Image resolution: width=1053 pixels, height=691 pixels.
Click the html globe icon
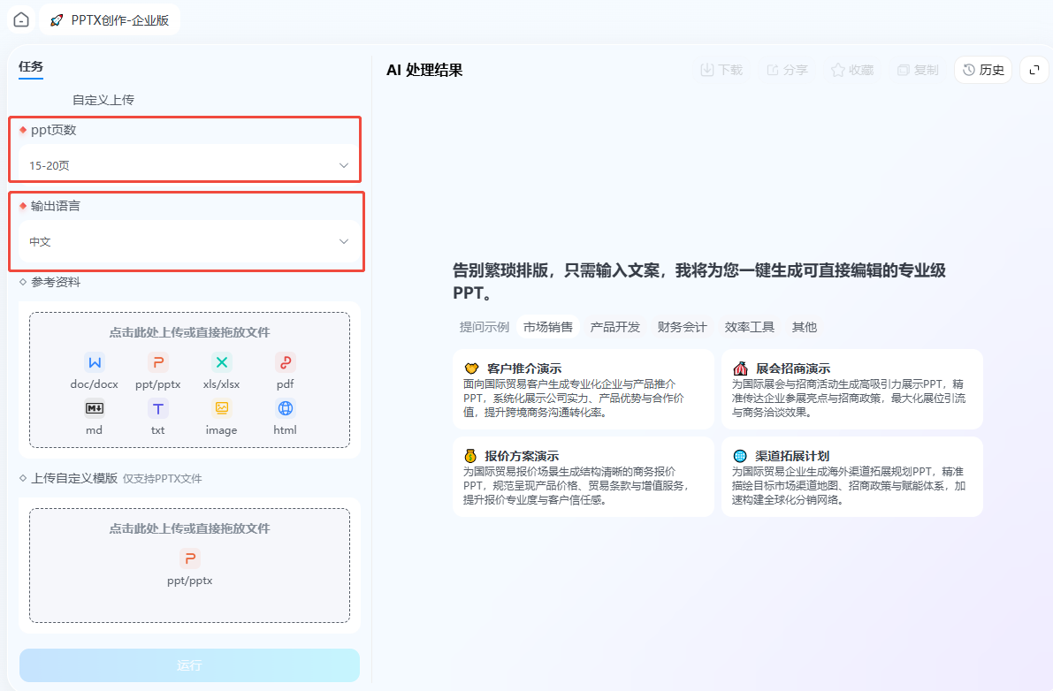tap(286, 408)
